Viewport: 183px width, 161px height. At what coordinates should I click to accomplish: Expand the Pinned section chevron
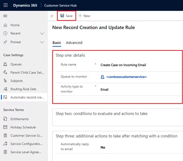click(42, 42)
